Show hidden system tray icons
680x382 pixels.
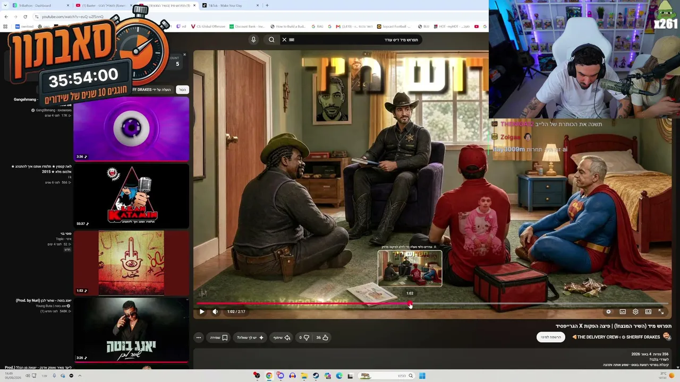pyautogui.click(x=80, y=376)
